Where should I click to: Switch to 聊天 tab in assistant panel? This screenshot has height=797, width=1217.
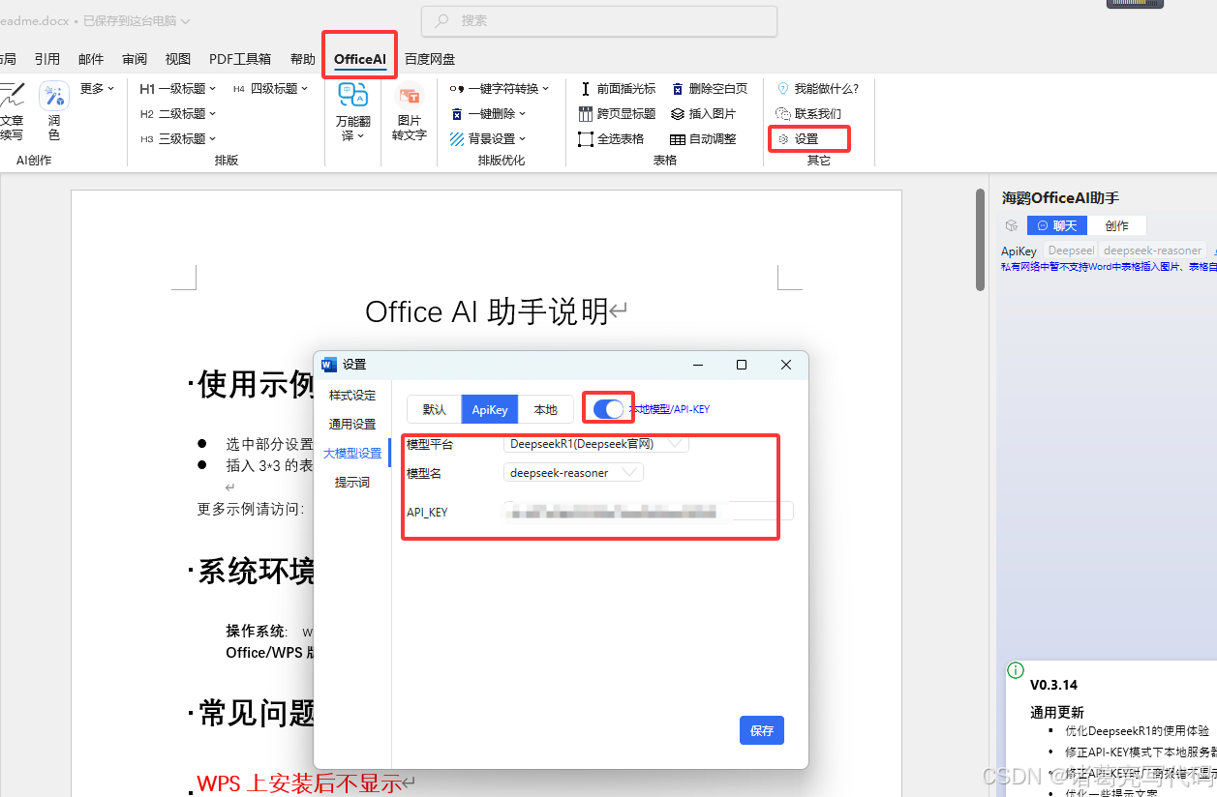[1057, 225]
